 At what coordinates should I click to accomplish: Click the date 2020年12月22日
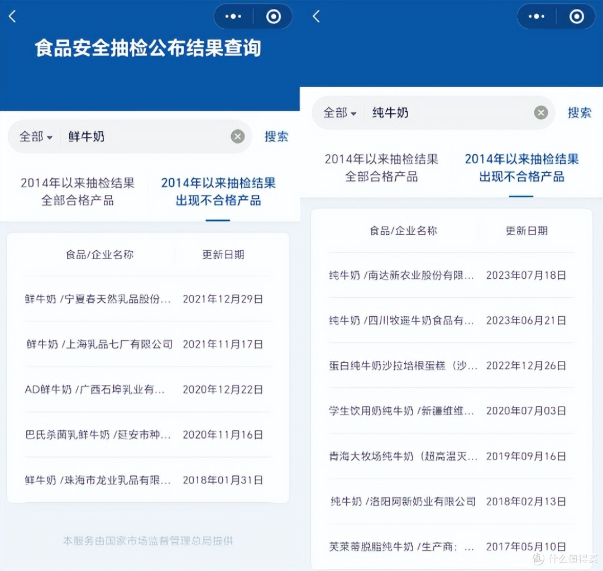pos(223,389)
